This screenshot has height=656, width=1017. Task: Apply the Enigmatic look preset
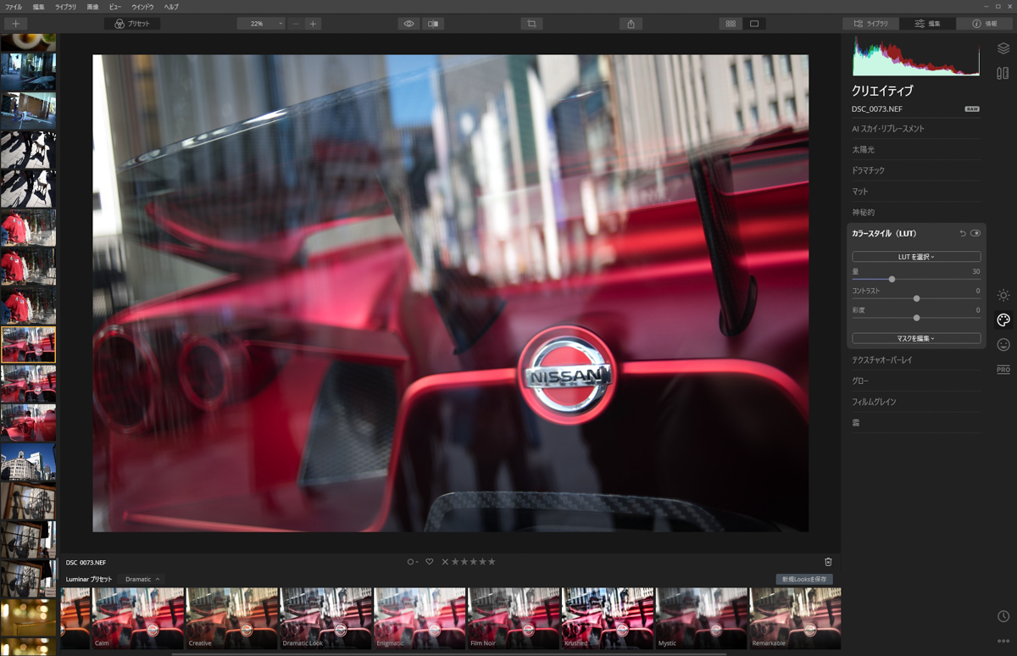click(x=420, y=619)
